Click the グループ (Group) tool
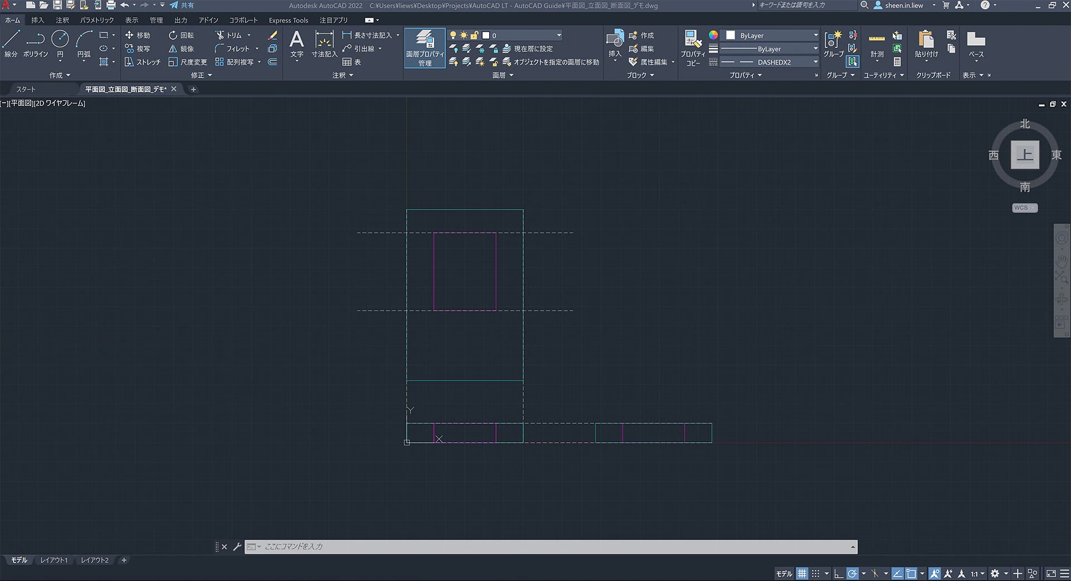This screenshot has width=1071, height=581. tap(833, 45)
